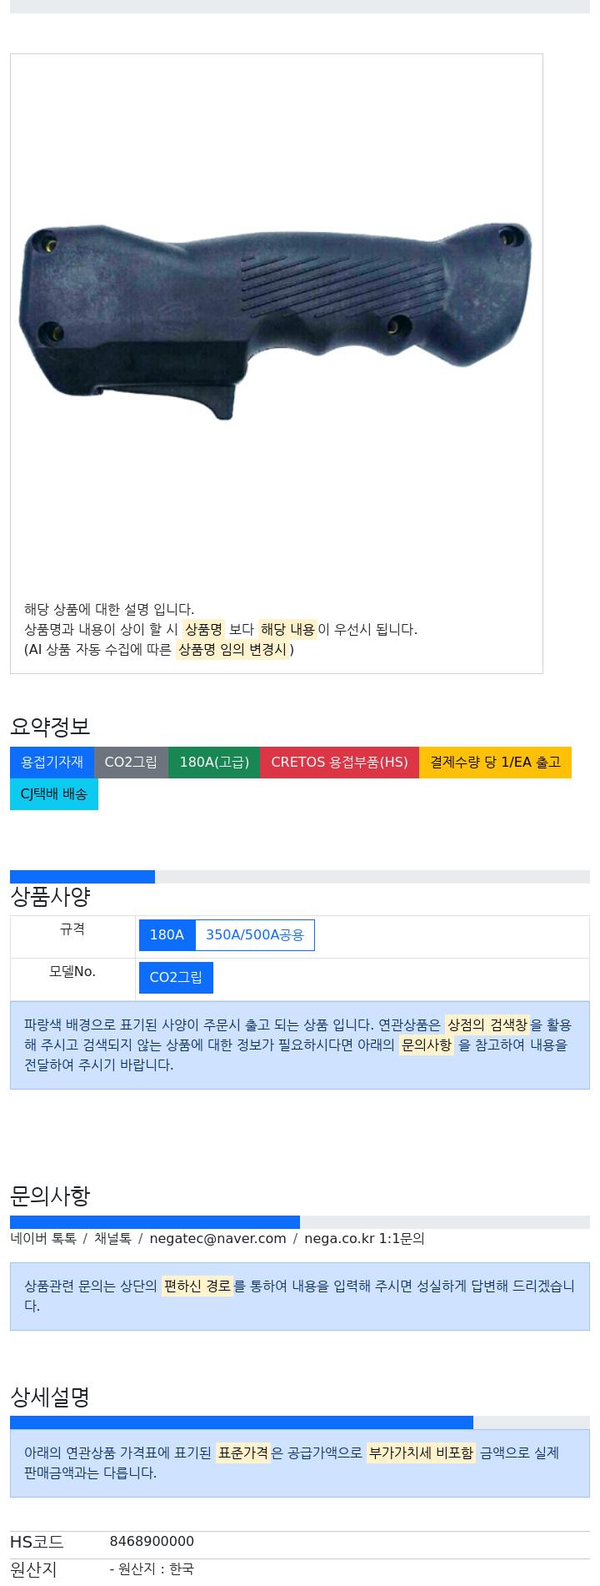Click the gray CO2그립 summary tag
This screenshot has height=1586, width=600.
tap(131, 763)
